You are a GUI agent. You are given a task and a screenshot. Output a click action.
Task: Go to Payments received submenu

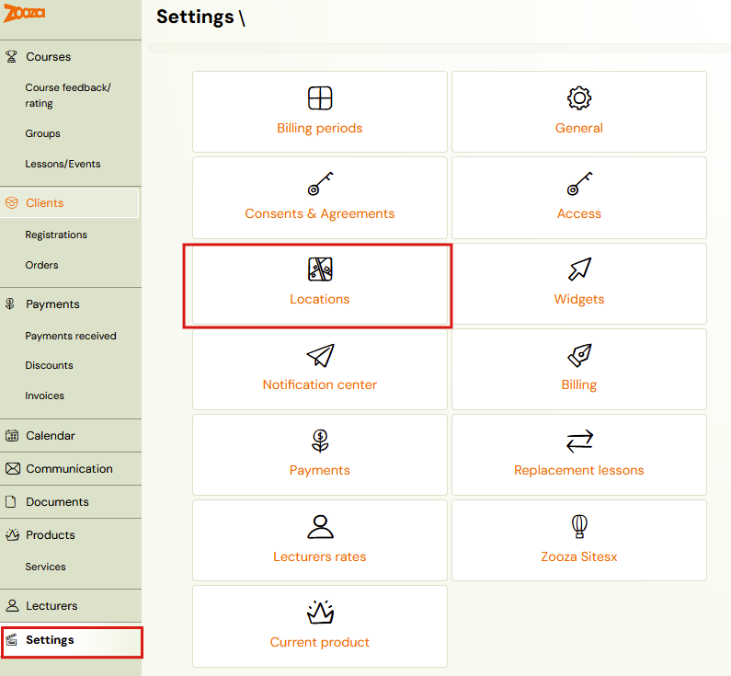pyautogui.click(x=71, y=337)
